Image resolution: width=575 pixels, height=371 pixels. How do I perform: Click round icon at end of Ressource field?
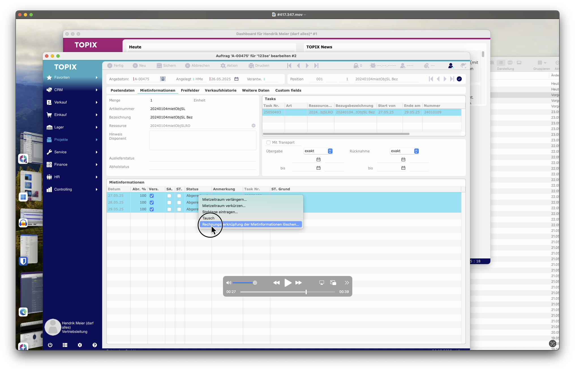254,126
